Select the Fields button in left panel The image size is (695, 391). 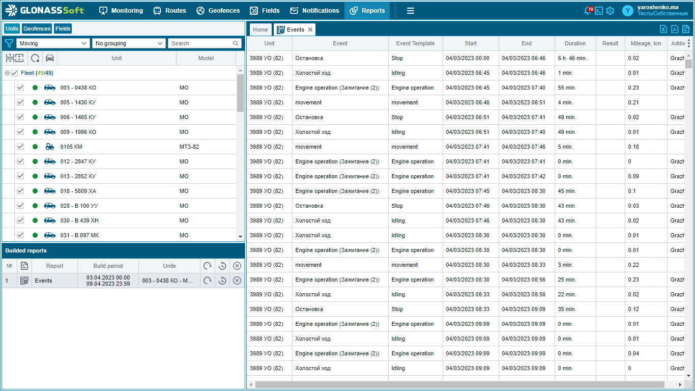(x=63, y=29)
